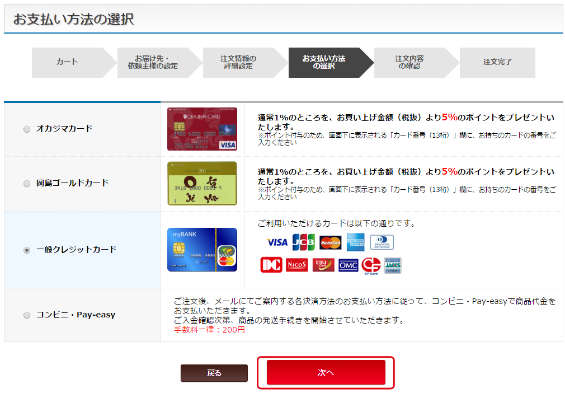Click the OMC card logo
The height and width of the screenshot is (393, 565).
click(348, 265)
